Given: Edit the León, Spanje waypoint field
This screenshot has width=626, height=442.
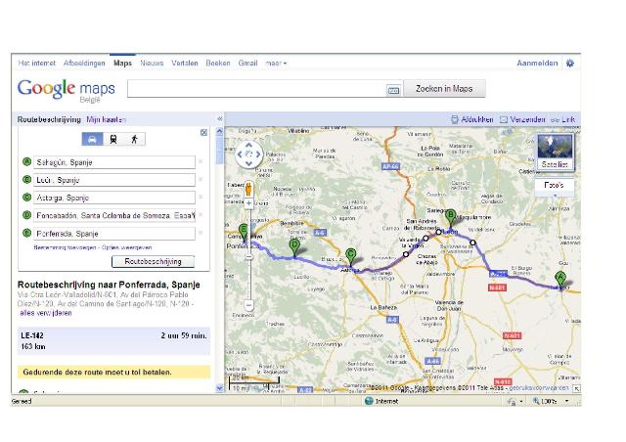Looking at the screenshot, I should click(114, 180).
